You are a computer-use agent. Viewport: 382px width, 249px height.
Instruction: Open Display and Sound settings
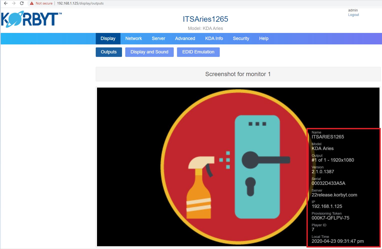(x=149, y=52)
